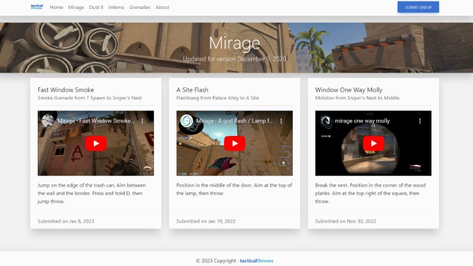
Task: Open channel avatar on Fast Window Smoke video
Action: (x=48, y=121)
